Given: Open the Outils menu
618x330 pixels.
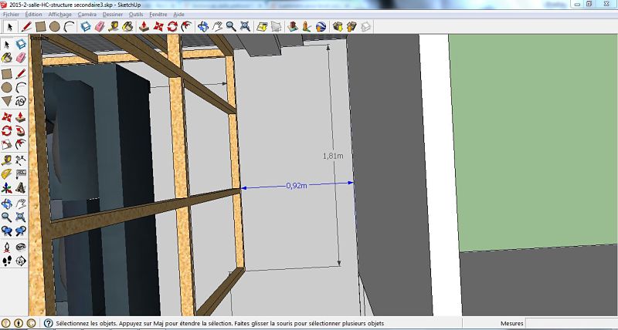Looking at the screenshot, I should (x=136, y=15).
